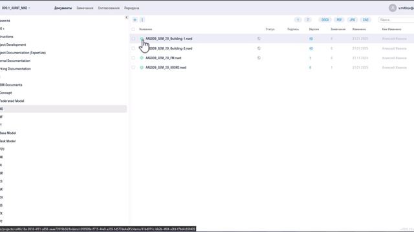The image size is (414, 232).
Task: Tick the checkbox for Building-1.nwd row
Action: point(133,39)
